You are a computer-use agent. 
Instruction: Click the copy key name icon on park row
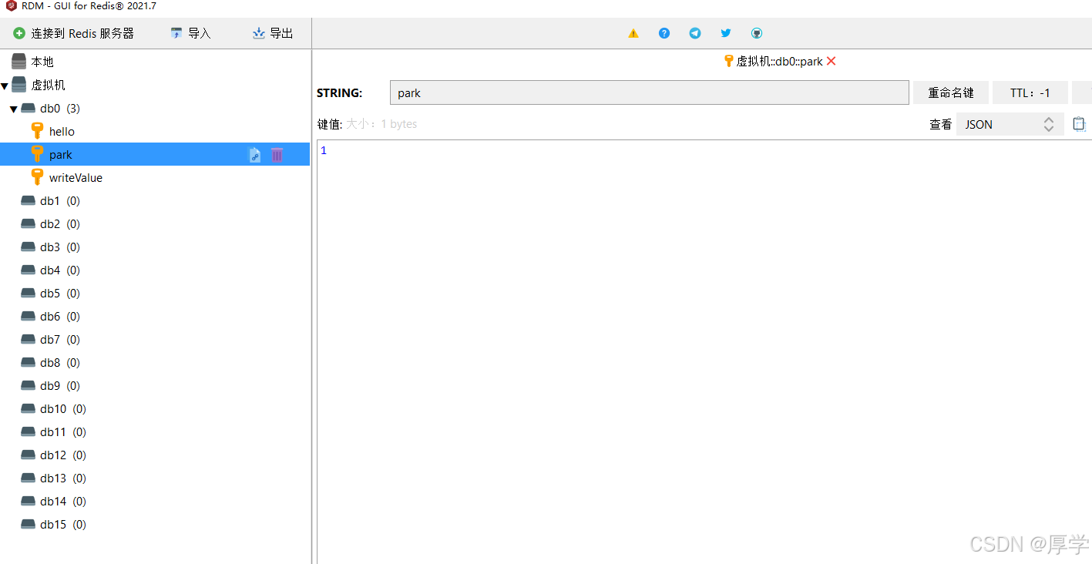[x=254, y=155]
